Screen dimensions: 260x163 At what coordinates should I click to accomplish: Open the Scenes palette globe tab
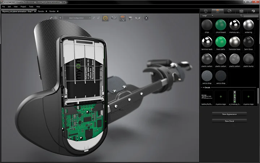[x=229, y=11]
